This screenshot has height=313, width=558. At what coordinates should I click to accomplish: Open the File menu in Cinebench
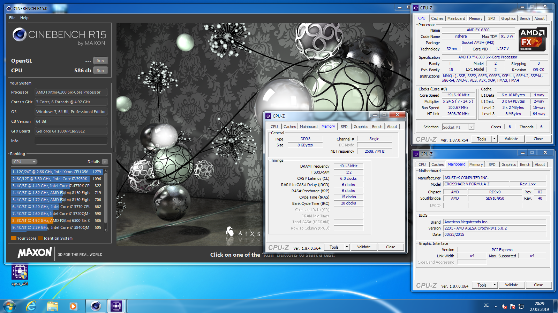click(x=12, y=18)
